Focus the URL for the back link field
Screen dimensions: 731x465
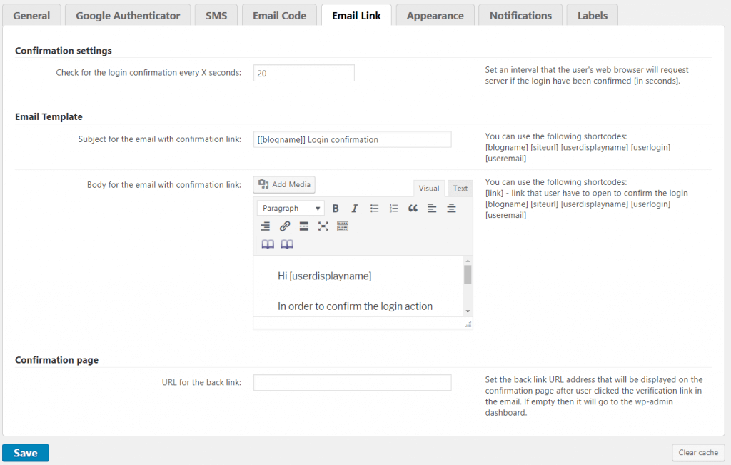(352, 382)
